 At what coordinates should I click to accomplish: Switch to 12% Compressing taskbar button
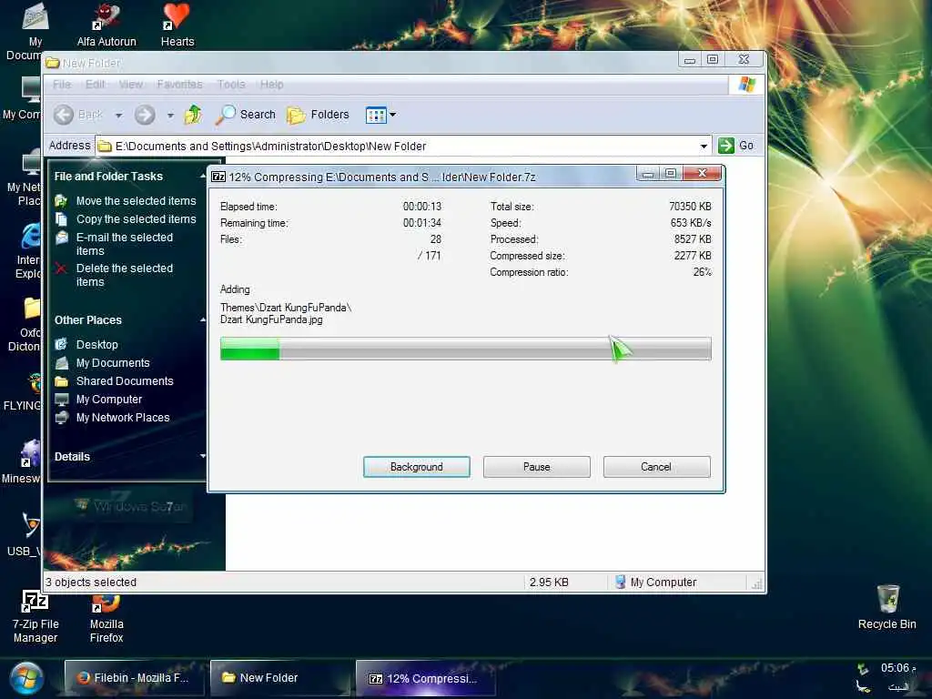(x=426, y=678)
